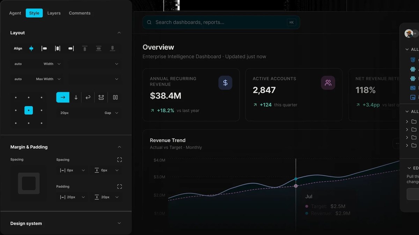Select the align vertical center icon
Screen dimensions: 419x235
[x=98, y=48]
